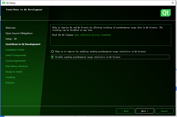Close the Qt Setup window
The width and height of the screenshot is (177, 117).
173,3
